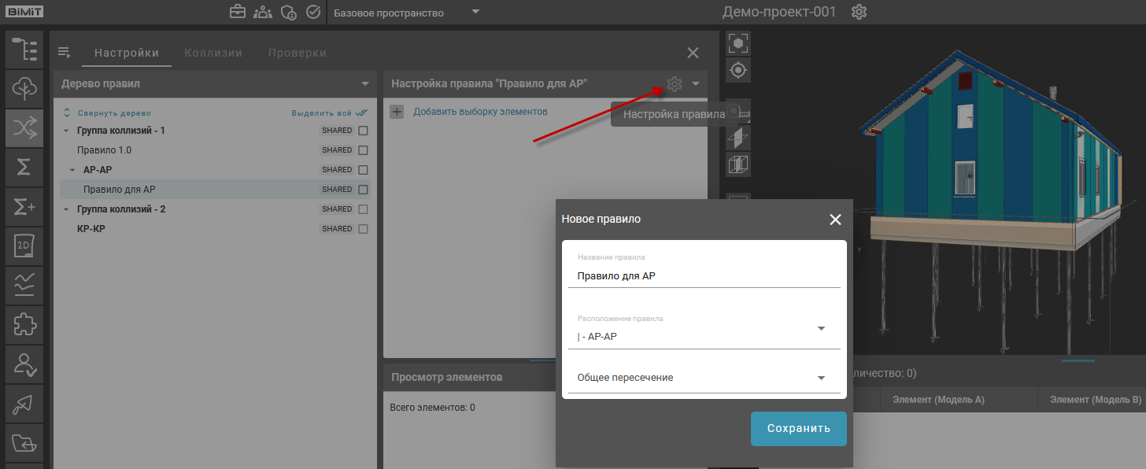Screen dimensions: 1146x469
Task: Click the Добавить выборку элементов link
Action: pos(480,112)
